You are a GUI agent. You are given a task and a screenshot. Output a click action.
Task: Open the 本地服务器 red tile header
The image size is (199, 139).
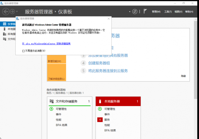click(x=118, y=101)
